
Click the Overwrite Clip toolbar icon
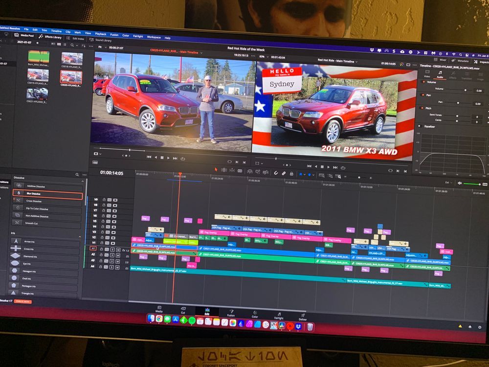[258, 171]
